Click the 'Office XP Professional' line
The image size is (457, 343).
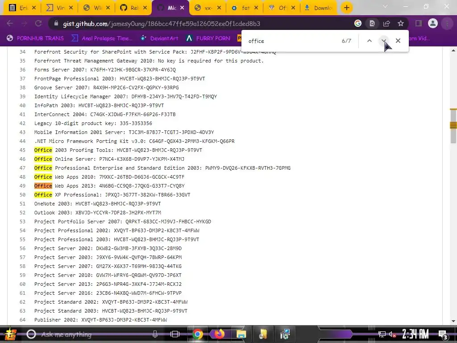(112, 195)
